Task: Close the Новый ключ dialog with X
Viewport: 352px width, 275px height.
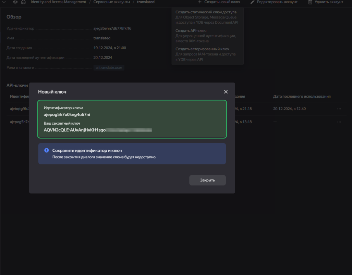Action: pyautogui.click(x=226, y=92)
